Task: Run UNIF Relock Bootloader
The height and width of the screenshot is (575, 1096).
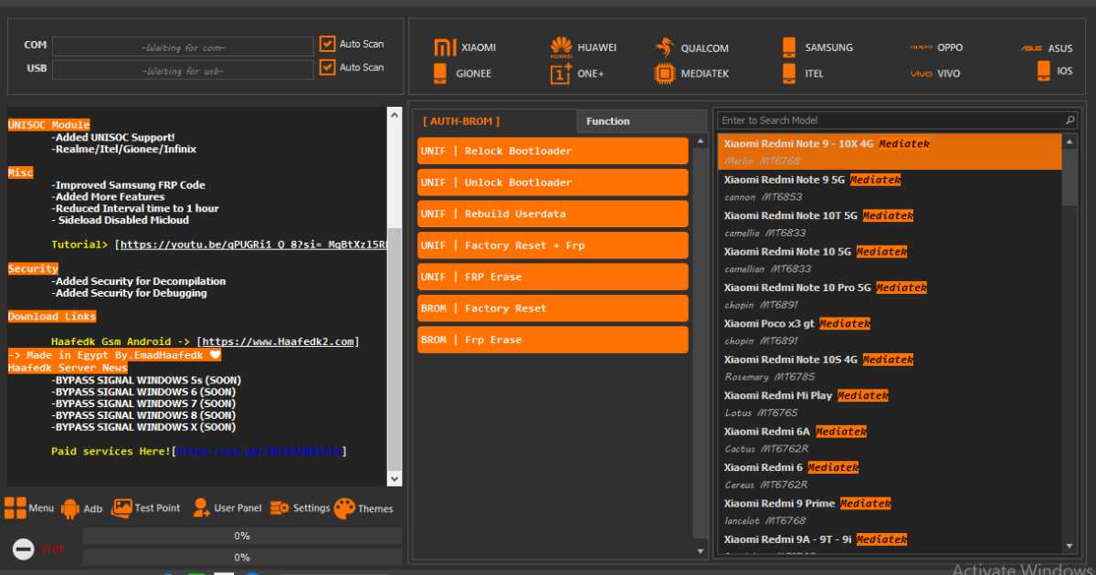Action: tap(553, 151)
